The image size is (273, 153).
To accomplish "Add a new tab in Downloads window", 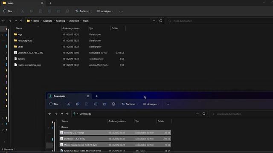I will [x=96, y=96].
